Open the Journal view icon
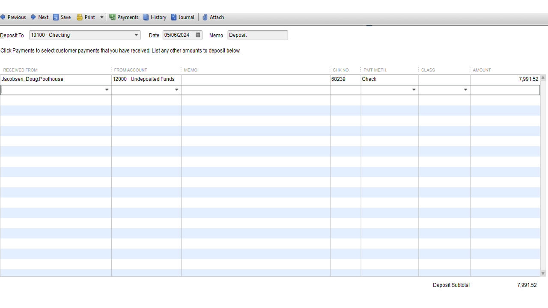Viewport: 548px width, 308px height. pos(173,17)
